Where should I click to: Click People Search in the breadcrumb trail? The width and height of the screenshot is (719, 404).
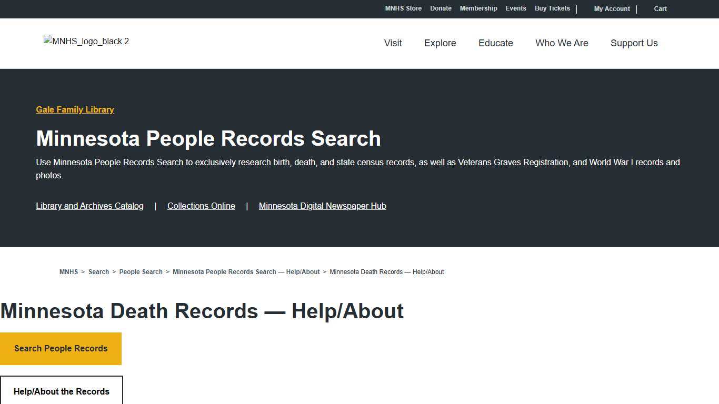141,271
